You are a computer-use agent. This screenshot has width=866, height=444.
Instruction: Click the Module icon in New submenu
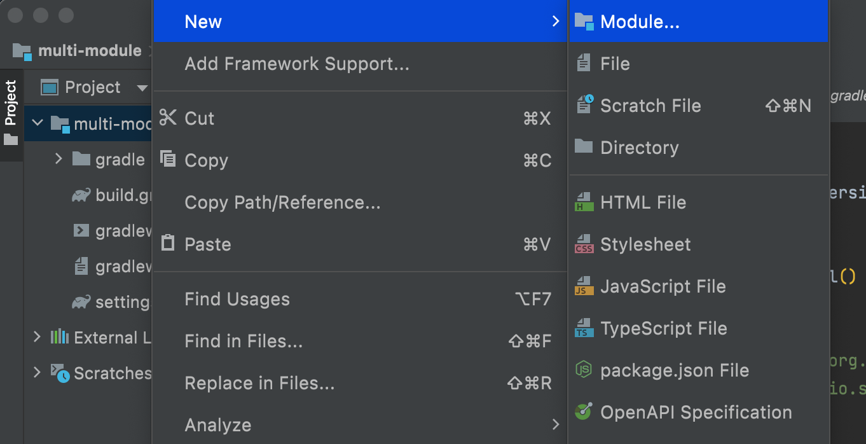tap(584, 22)
